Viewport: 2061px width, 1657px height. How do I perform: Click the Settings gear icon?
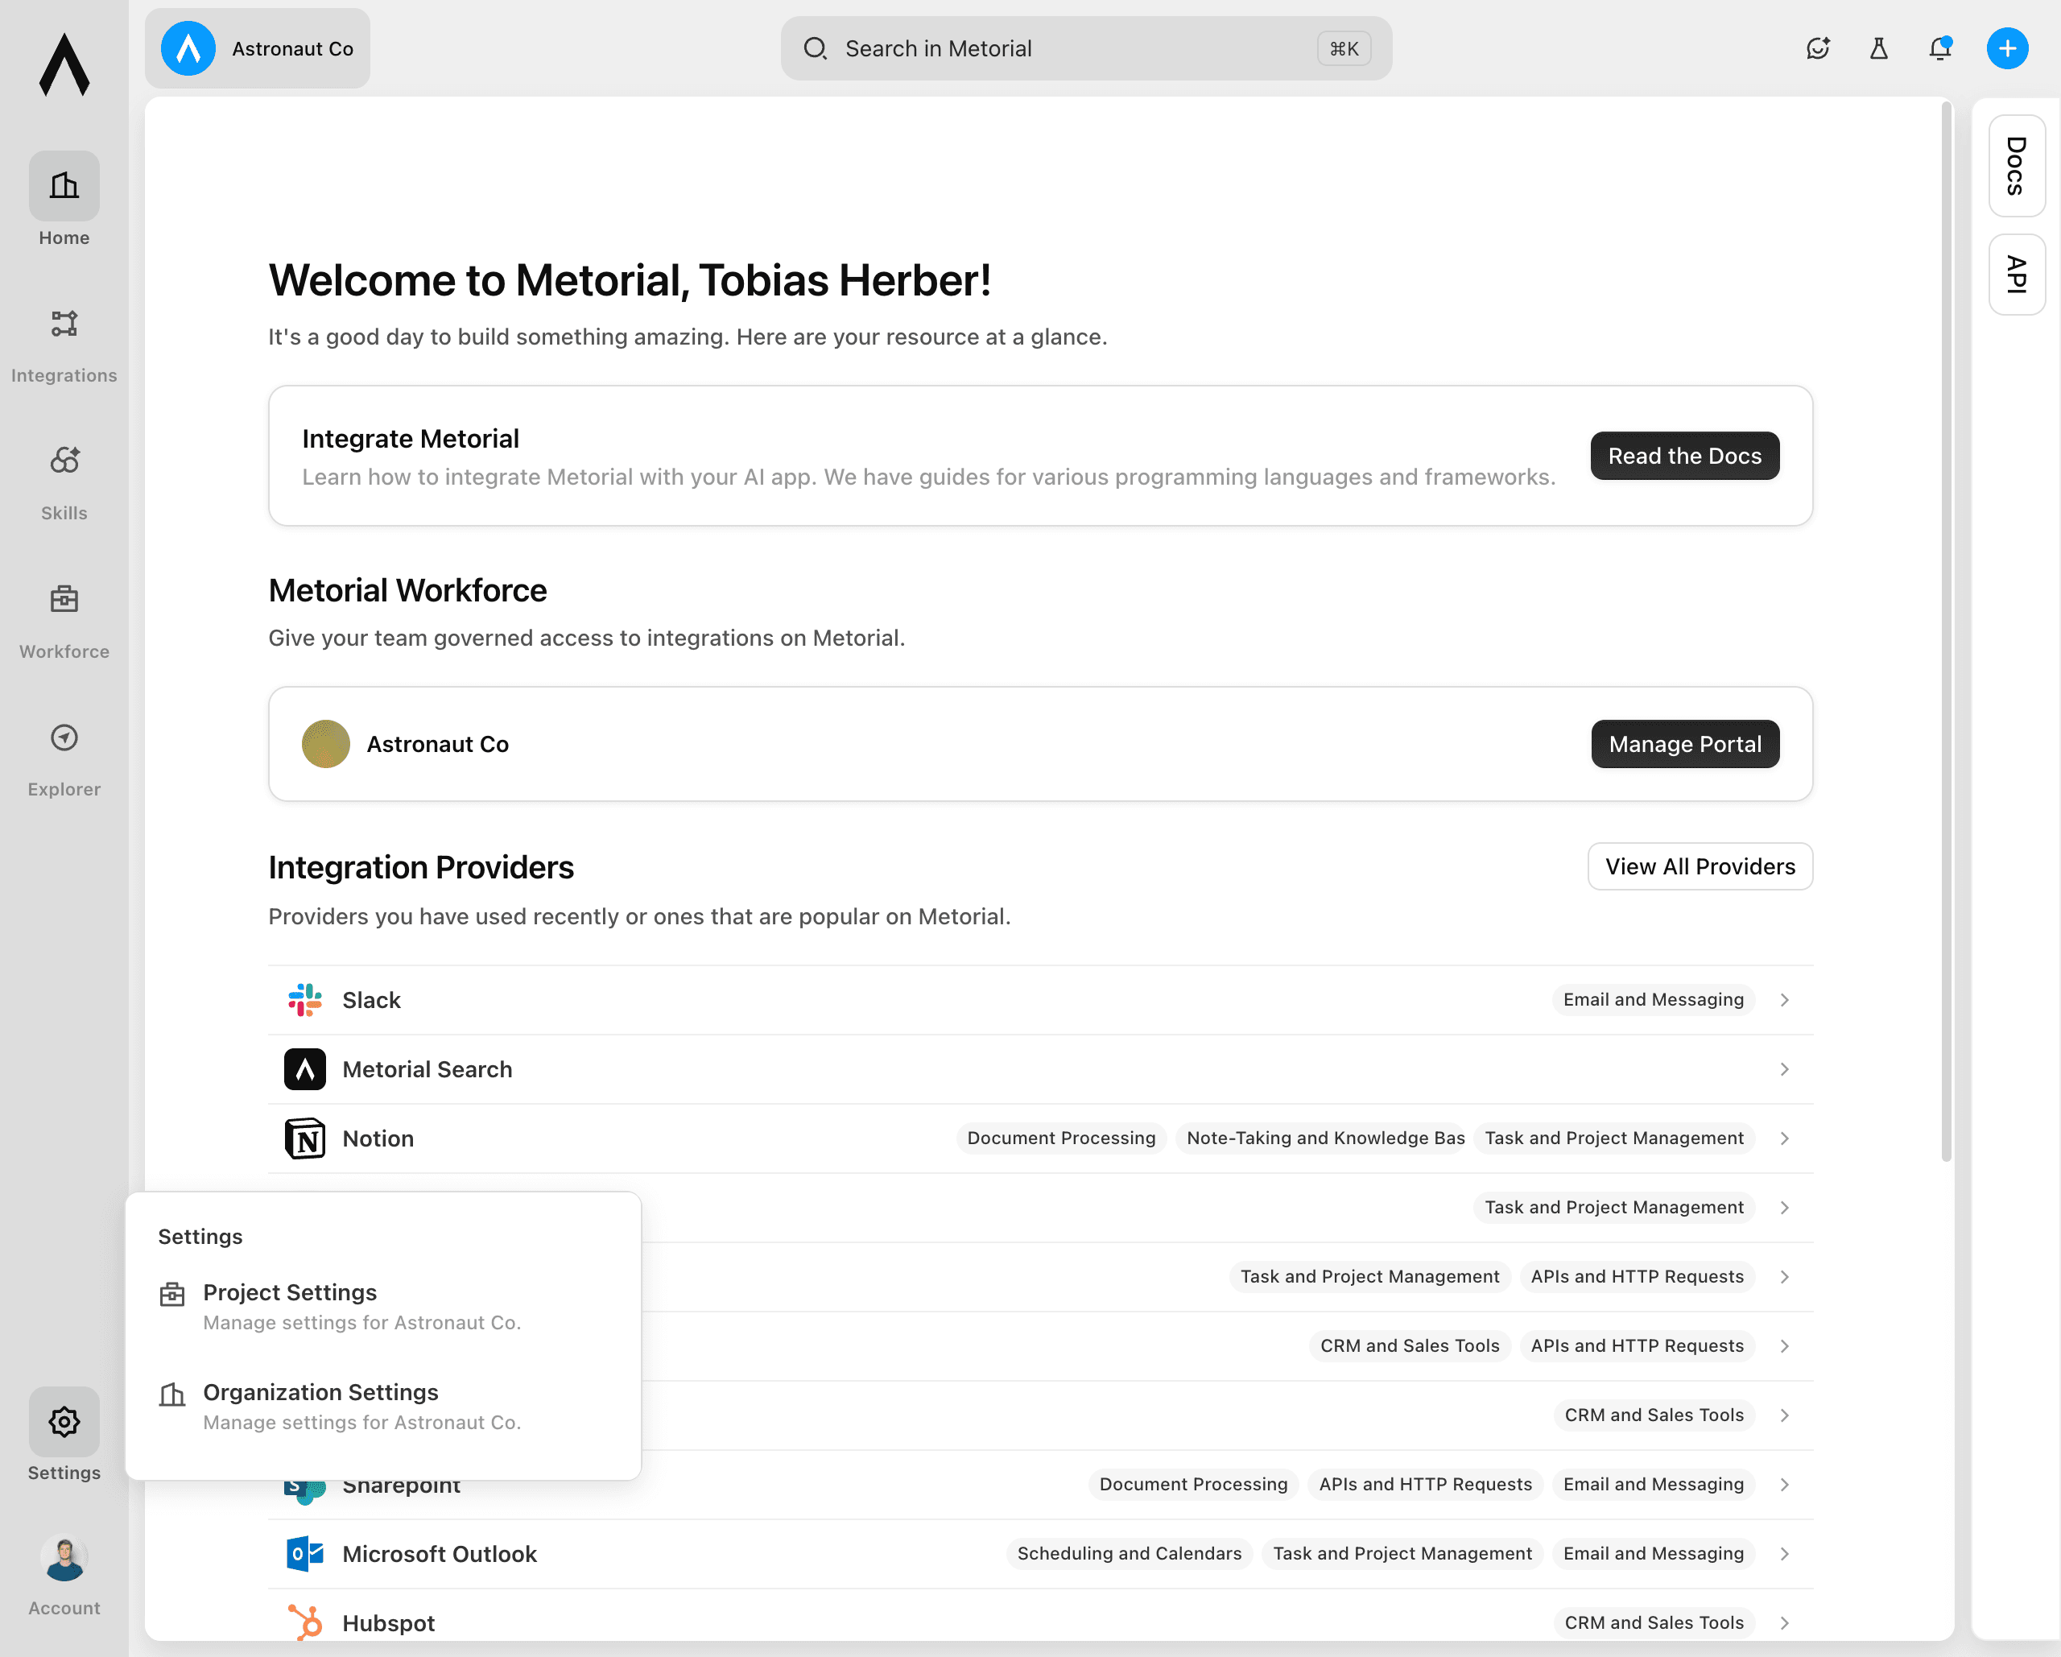(x=64, y=1421)
